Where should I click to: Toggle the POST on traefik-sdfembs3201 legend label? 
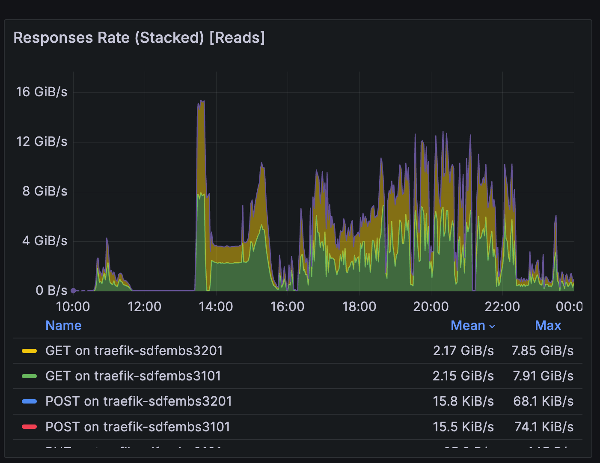(x=139, y=401)
